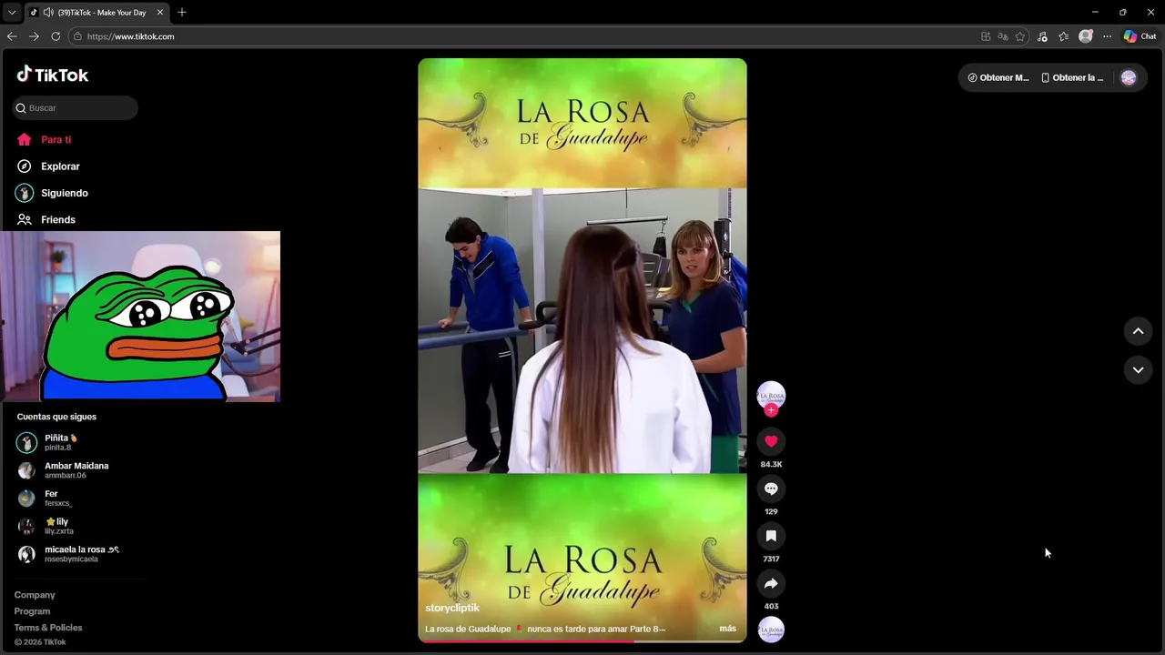Click the Para ti home icon
Viewport: 1165px width, 655px height.
tap(25, 140)
